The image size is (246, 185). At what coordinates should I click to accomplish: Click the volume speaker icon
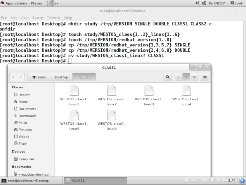coord(197,3)
